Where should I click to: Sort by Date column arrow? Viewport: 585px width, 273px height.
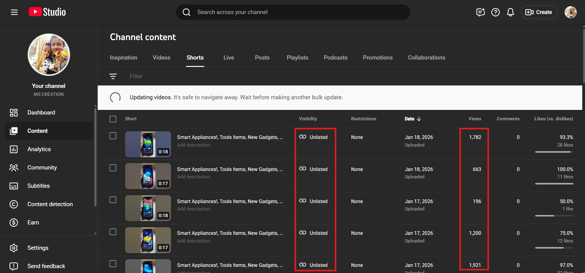point(419,119)
